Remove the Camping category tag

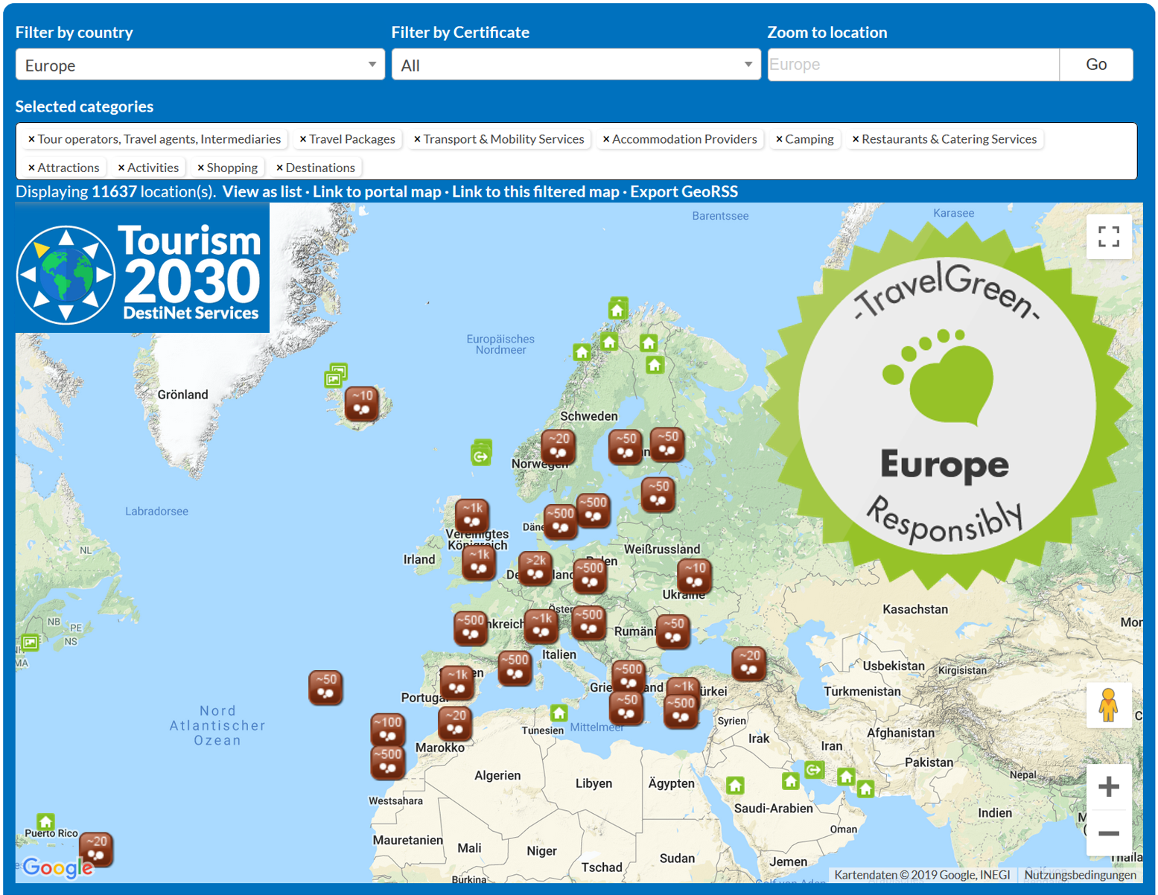pos(779,139)
